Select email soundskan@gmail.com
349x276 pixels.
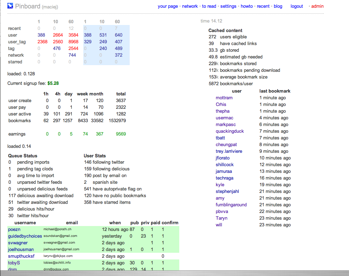tap(60, 236)
